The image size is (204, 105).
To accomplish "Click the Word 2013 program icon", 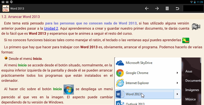I will (x=120, y=94).
